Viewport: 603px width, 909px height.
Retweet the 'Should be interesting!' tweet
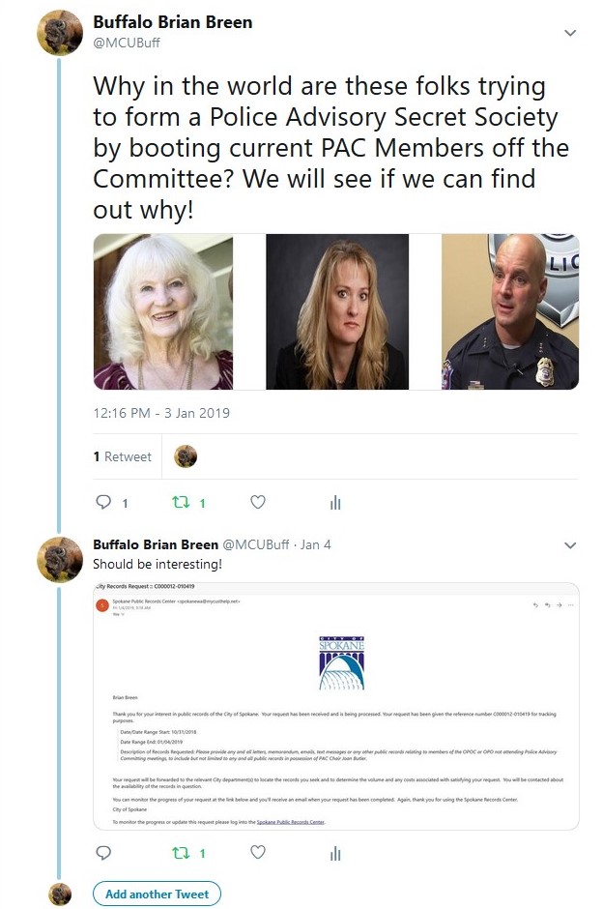[x=182, y=853]
